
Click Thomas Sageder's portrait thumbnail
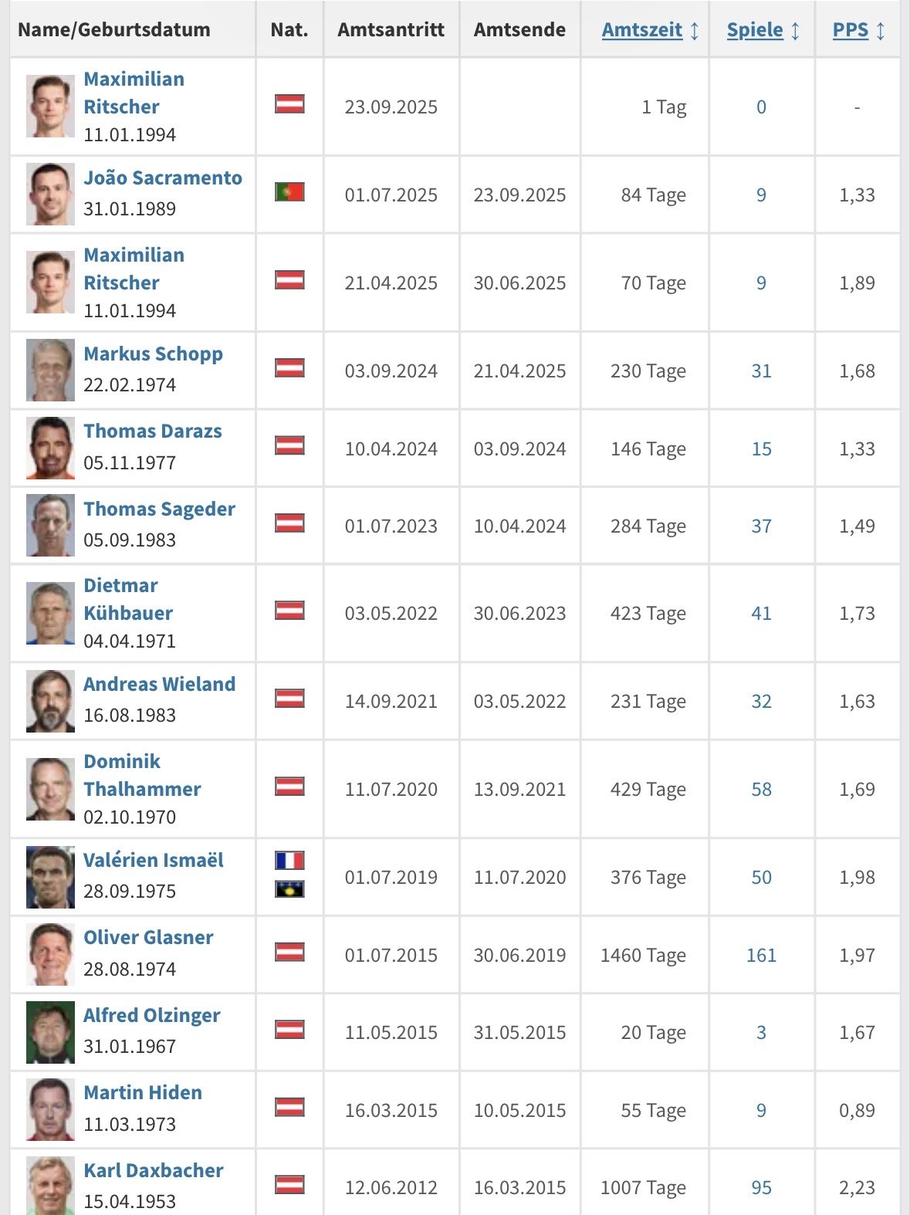(50, 525)
